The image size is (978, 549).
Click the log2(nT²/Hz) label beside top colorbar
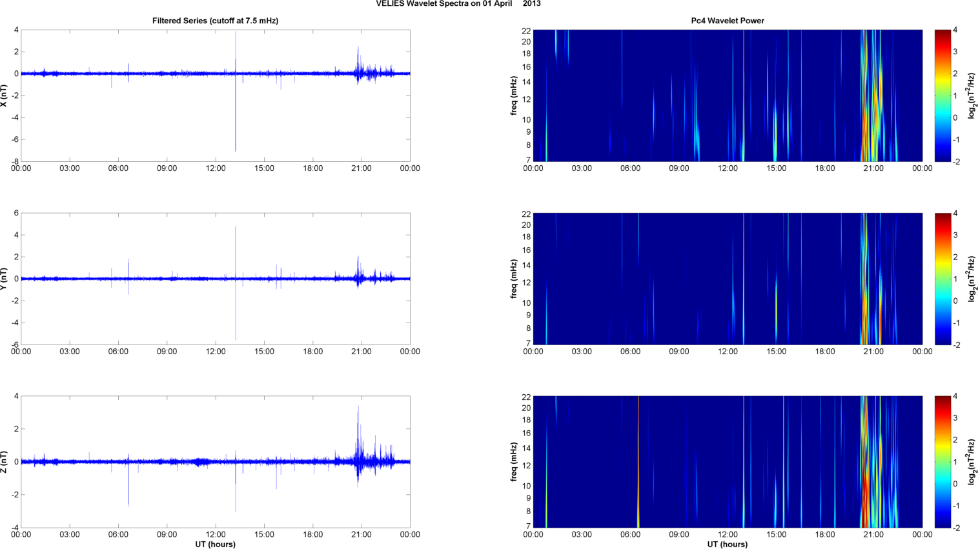coord(972,95)
